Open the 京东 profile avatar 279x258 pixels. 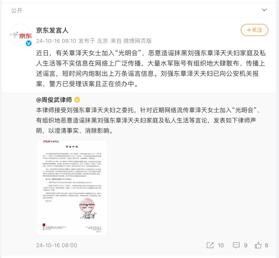coord(21,35)
